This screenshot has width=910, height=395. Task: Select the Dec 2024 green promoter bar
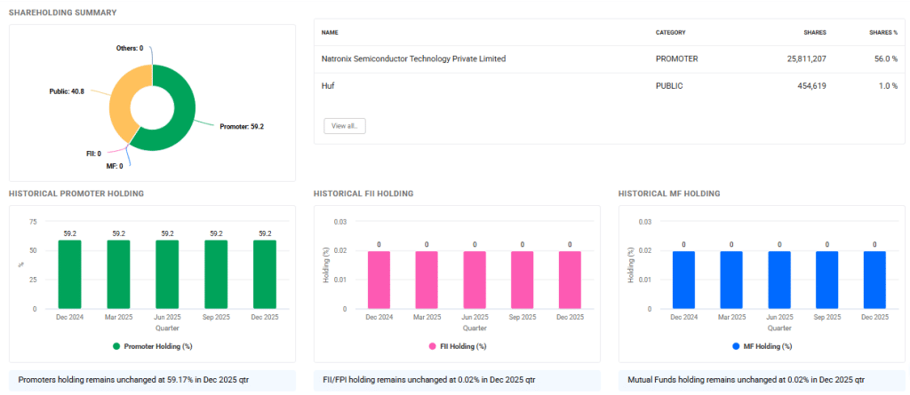pyautogui.click(x=69, y=274)
